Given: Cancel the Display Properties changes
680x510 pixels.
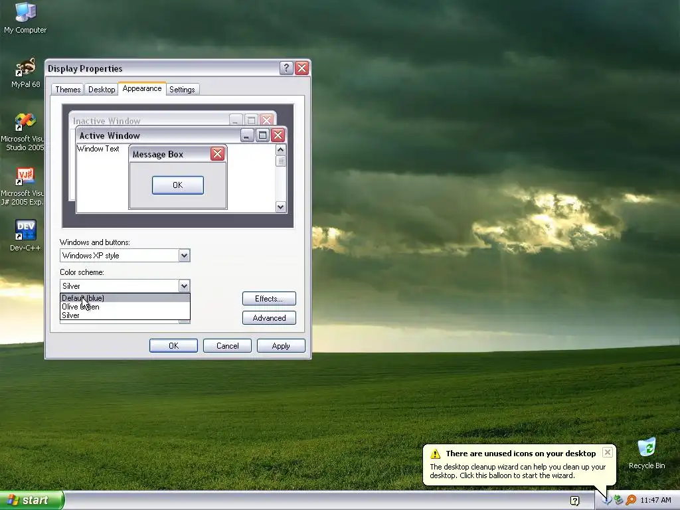Looking at the screenshot, I should tap(227, 345).
